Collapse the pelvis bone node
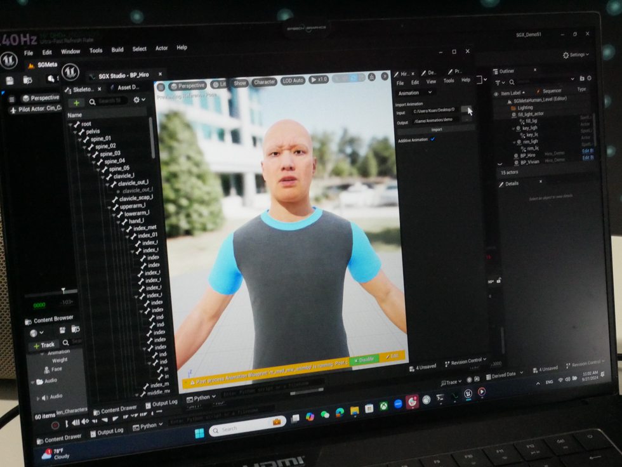 click(x=75, y=132)
